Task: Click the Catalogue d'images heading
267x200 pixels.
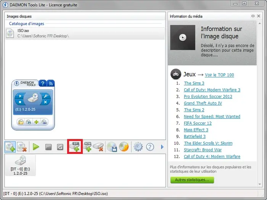Action: tap(27, 24)
